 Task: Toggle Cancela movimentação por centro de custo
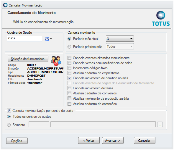click(x=9, y=111)
